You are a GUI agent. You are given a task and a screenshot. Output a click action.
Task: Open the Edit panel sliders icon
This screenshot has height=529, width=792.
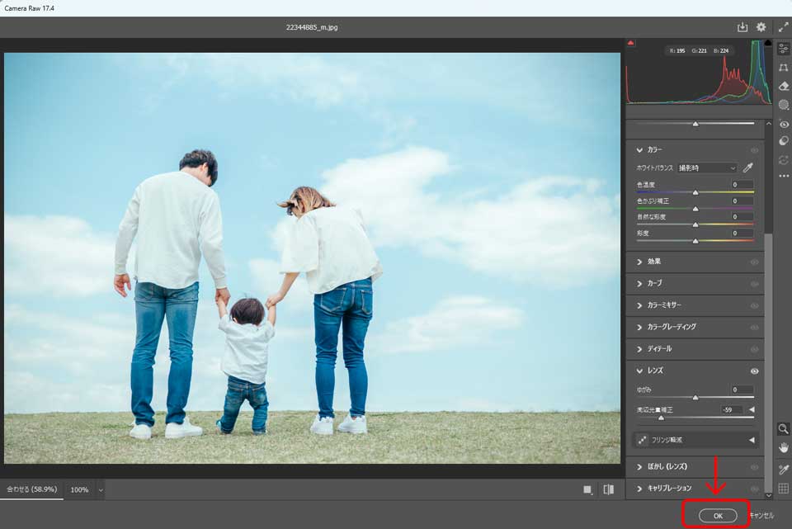pos(784,49)
